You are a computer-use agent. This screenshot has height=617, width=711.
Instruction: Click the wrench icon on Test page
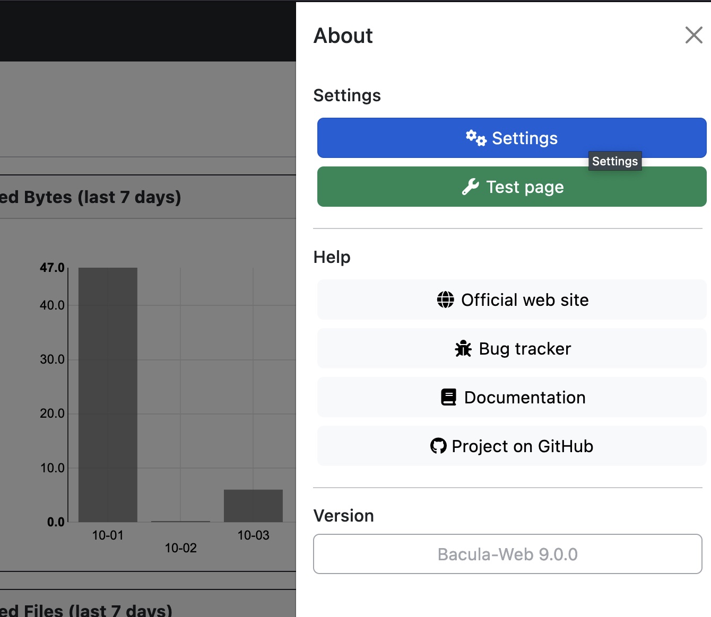click(470, 187)
